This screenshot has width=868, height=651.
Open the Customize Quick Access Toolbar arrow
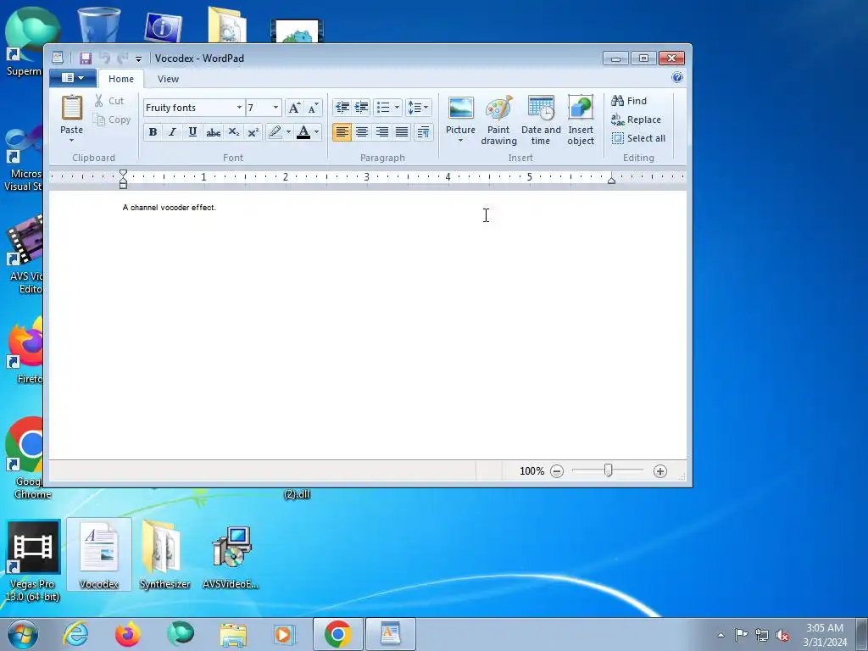pos(138,58)
